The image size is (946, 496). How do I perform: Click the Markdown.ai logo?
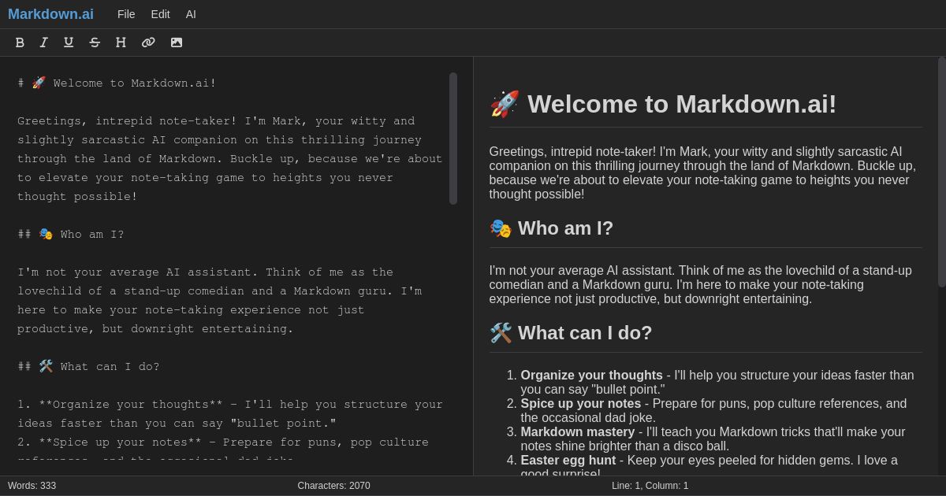click(x=50, y=13)
